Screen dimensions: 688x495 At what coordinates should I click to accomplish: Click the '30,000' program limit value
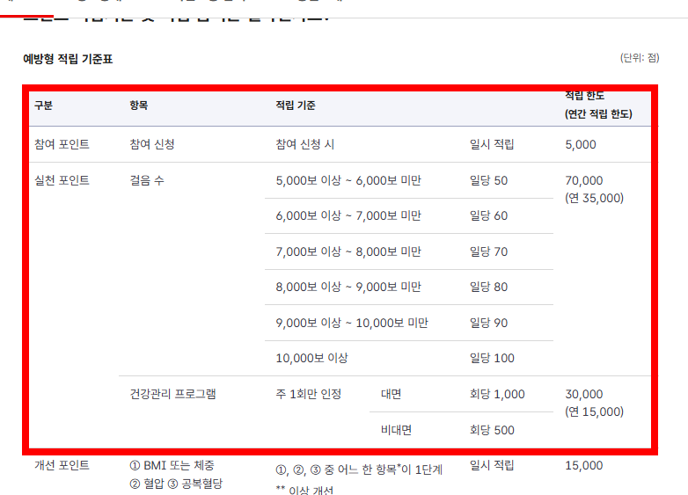[x=584, y=394]
